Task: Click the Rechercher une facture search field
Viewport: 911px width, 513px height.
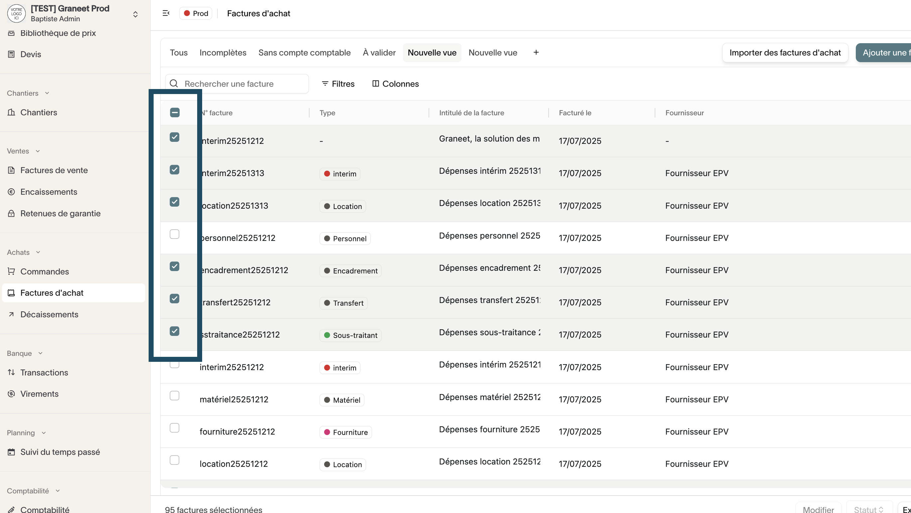Action: [244, 84]
